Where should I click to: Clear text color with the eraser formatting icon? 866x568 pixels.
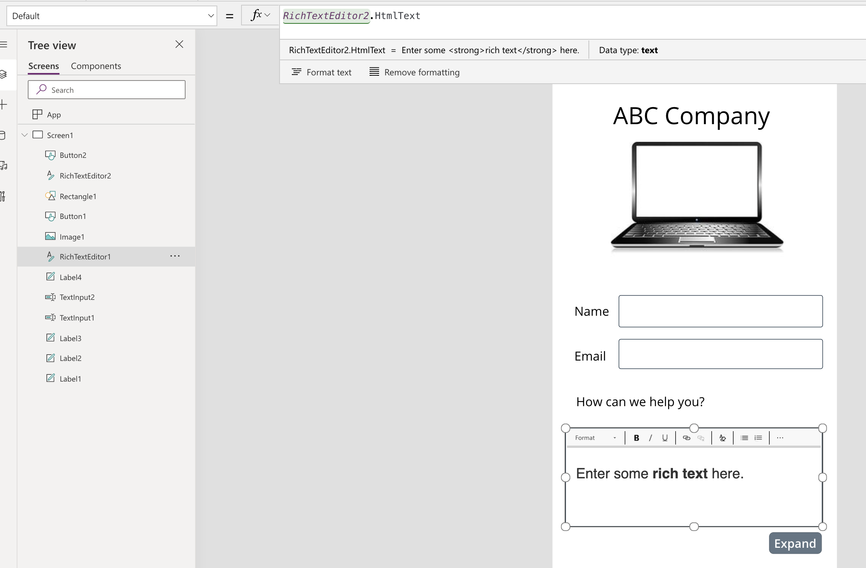coord(722,438)
